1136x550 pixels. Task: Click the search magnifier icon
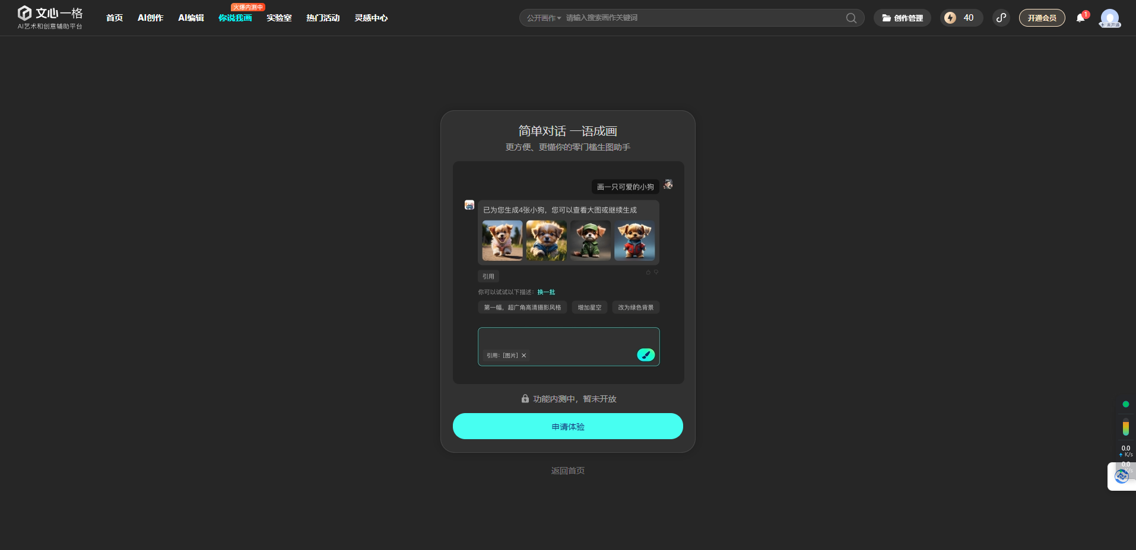coord(851,18)
